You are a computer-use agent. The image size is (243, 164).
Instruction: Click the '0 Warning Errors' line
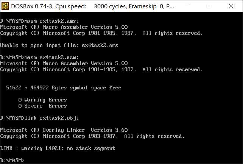[42, 100]
